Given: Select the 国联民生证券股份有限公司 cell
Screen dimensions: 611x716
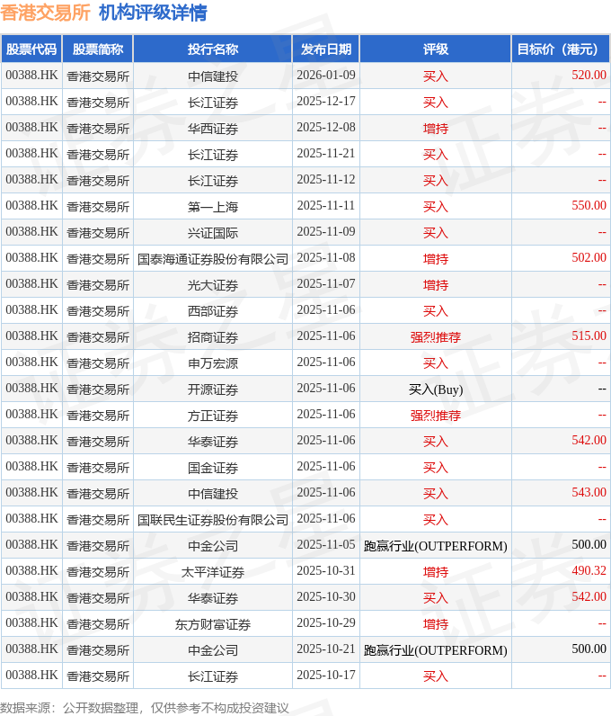Looking at the screenshot, I should pos(213,519).
